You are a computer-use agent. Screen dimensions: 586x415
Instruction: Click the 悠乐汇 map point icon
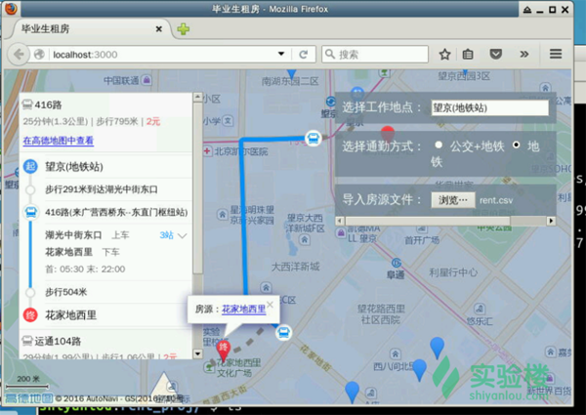[480, 309]
